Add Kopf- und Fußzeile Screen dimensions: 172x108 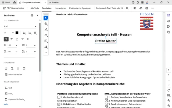(15, 99)
